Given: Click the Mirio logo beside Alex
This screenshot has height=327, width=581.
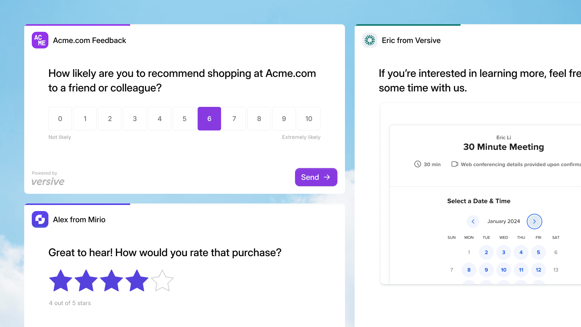Looking at the screenshot, I should [40, 219].
